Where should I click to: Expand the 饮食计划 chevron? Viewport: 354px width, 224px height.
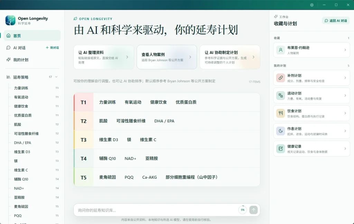point(345,113)
